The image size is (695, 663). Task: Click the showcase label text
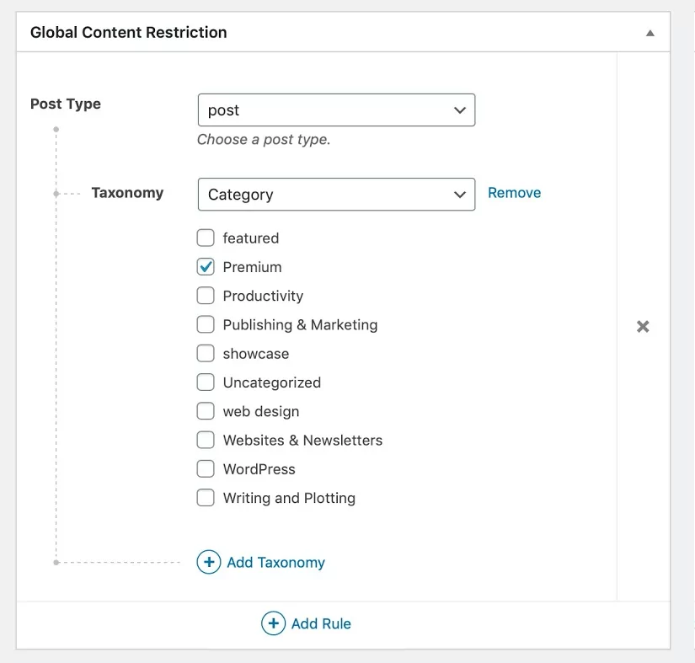point(256,354)
